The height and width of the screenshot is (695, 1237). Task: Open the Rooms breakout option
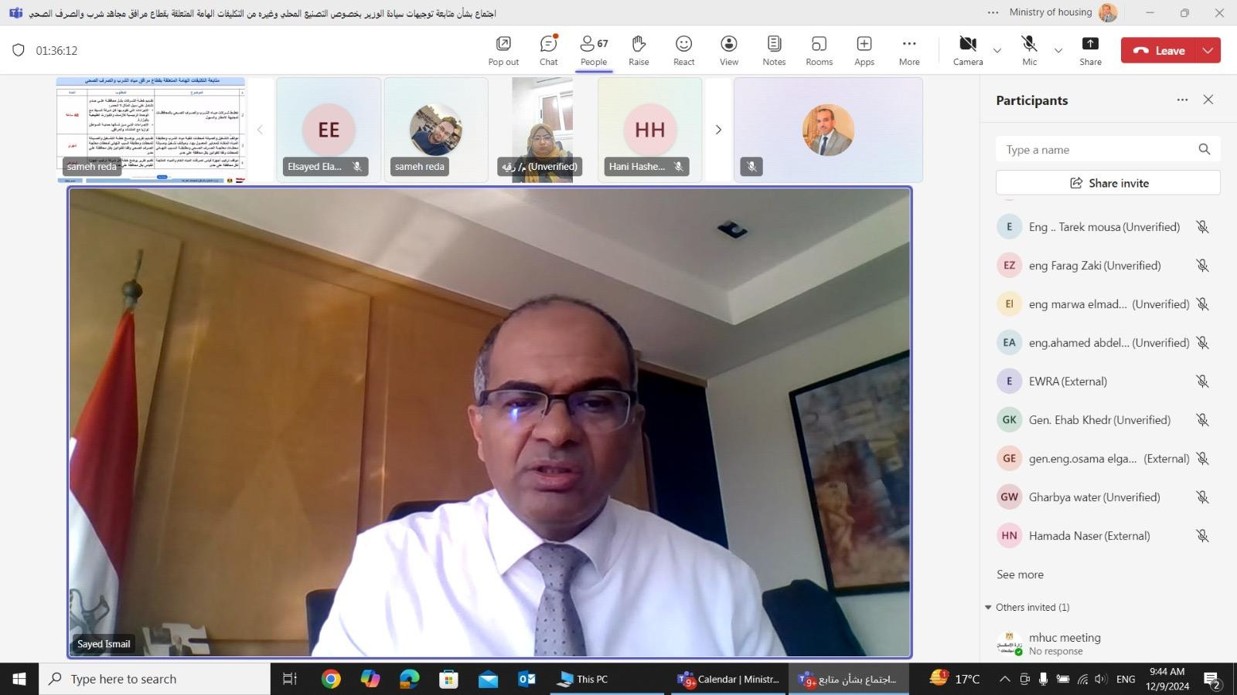(x=819, y=50)
